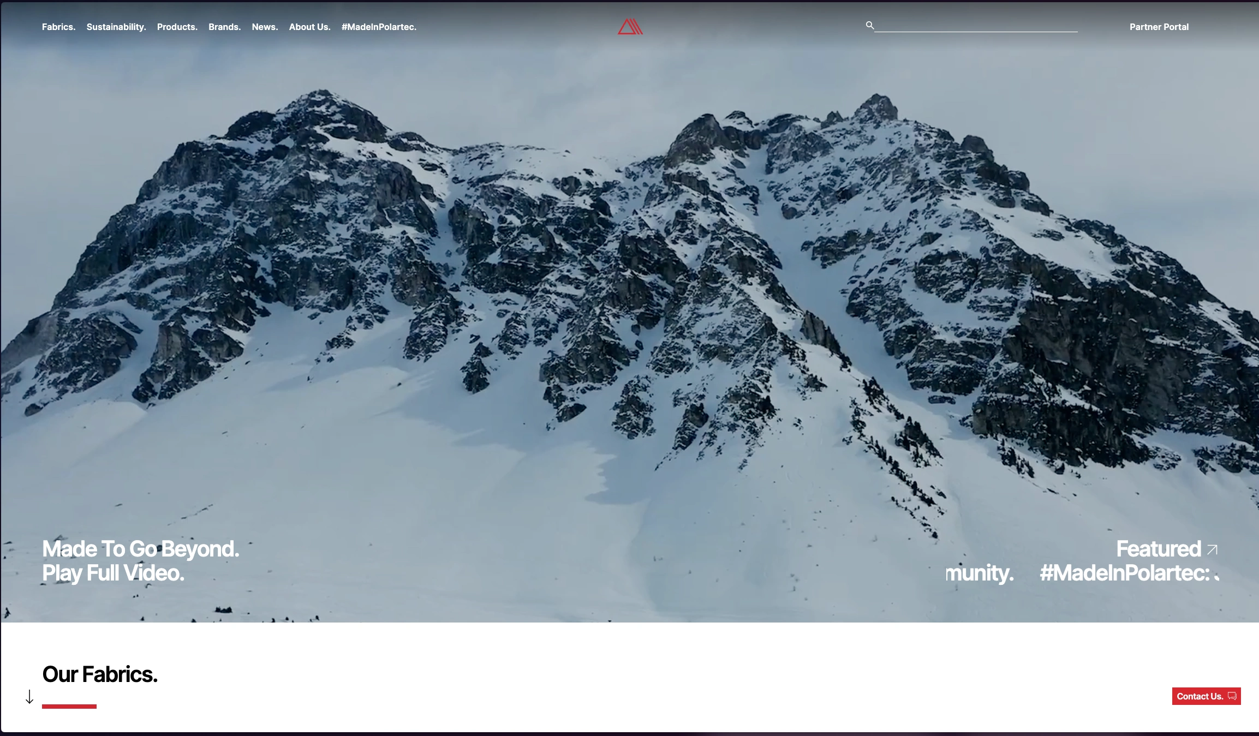Image resolution: width=1259 pixels, height=736 pixels.
Task: Click the Featured heading link
Action: (1158, 549)
